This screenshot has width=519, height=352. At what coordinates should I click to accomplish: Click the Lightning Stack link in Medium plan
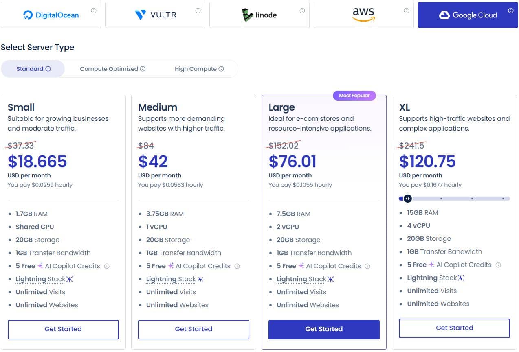click(171, 279)
